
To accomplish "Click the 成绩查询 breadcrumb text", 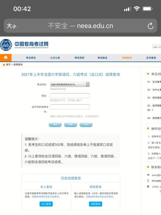I will pos(18,65).
